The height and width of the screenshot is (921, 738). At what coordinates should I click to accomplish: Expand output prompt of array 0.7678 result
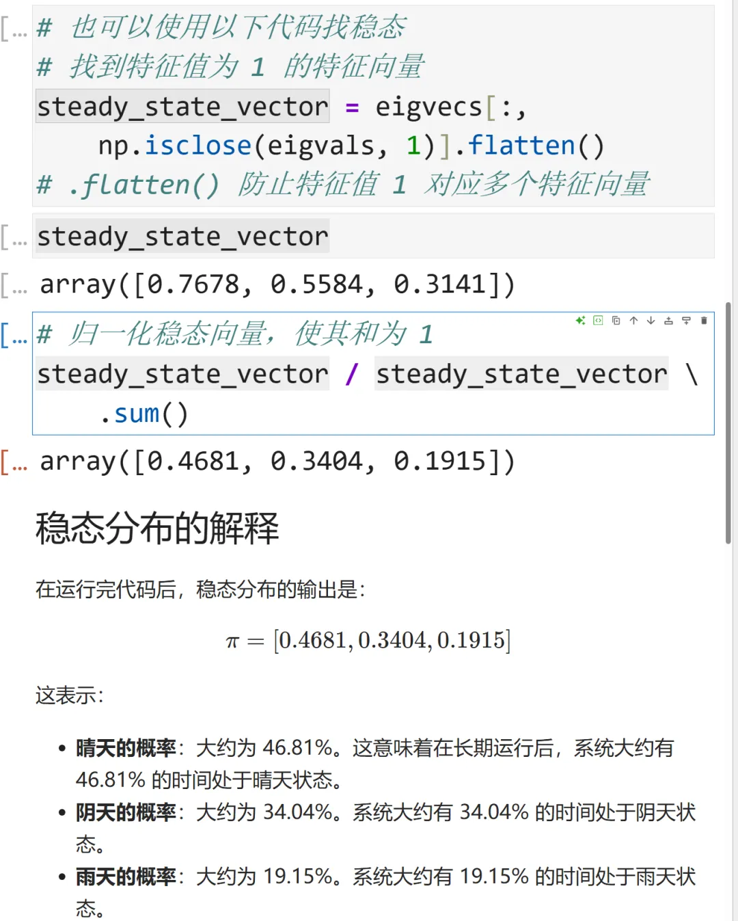tap(14, 284)
